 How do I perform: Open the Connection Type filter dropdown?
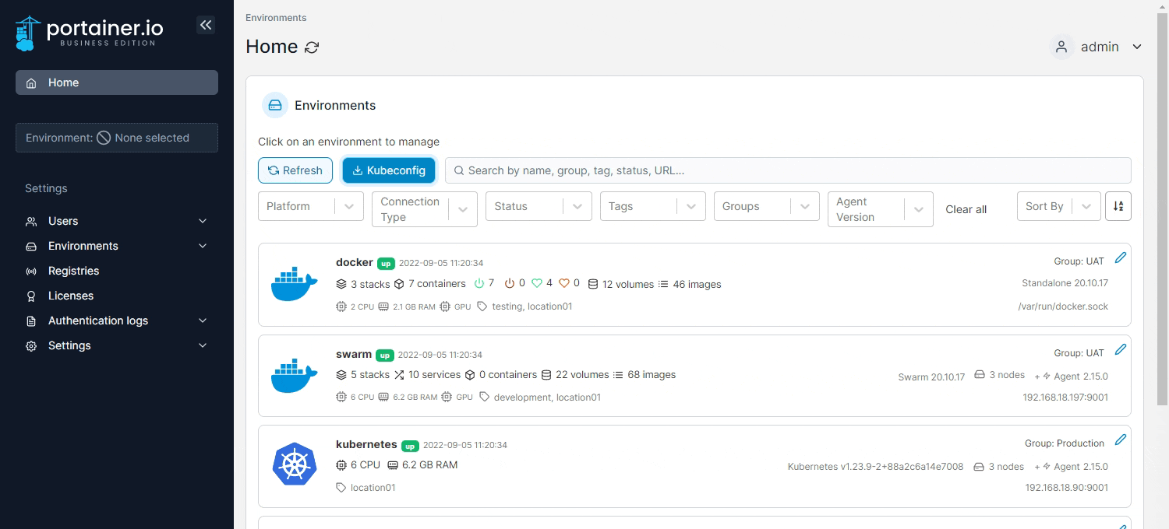click(x=424, y=209)
